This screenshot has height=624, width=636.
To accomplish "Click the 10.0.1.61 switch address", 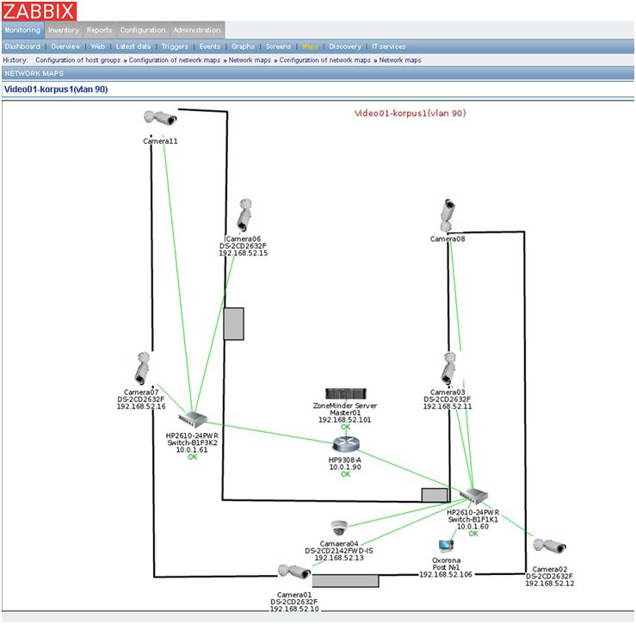I will pyautogui.click(x=192, y=450).
